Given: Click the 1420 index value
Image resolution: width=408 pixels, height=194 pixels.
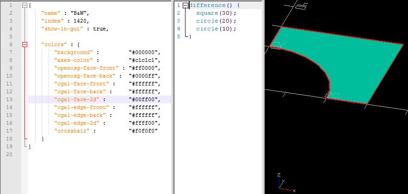Looking at the screenshot, I should click(x=80, y=21).
